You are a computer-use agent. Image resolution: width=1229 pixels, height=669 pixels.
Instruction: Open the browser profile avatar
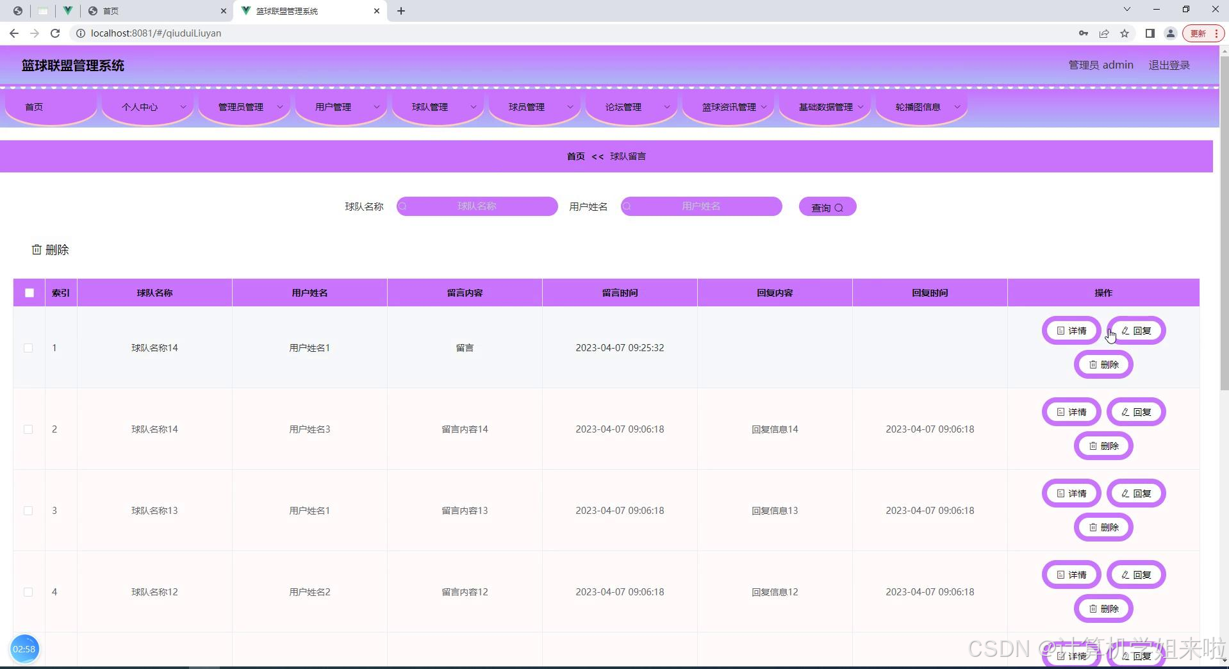pos(1170,33)
